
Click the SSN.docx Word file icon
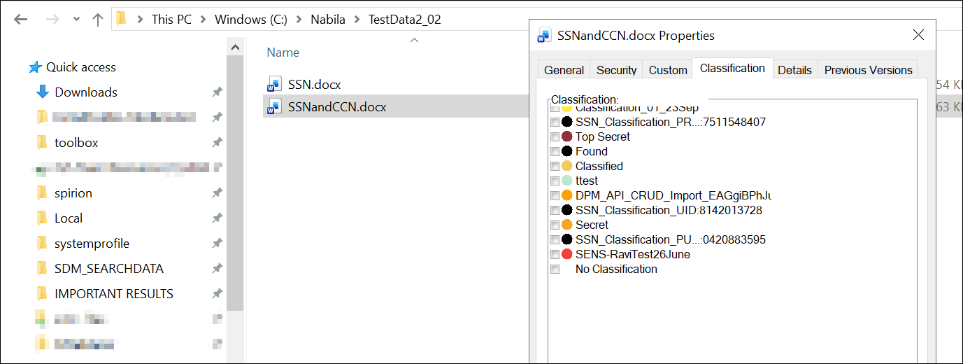tap(273, 85)
